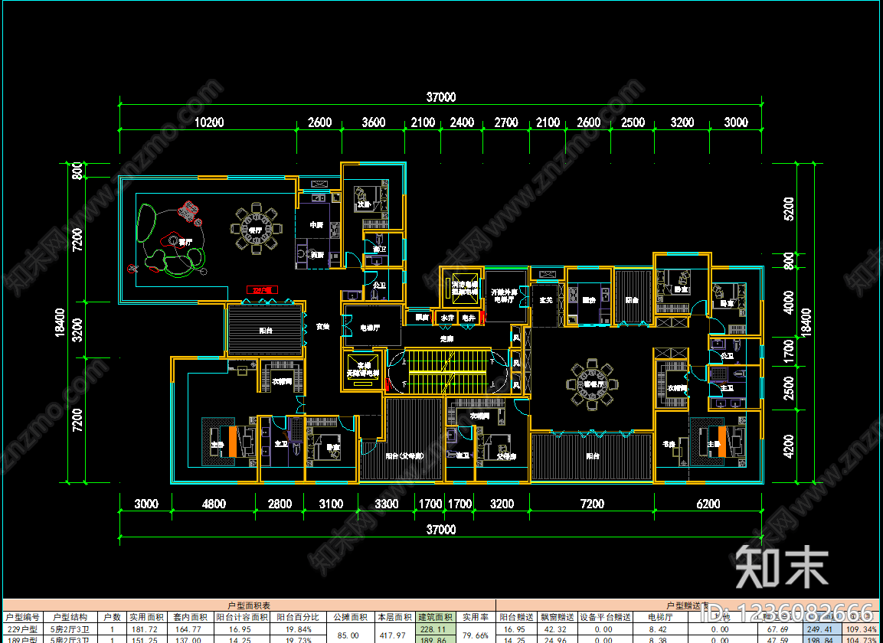
Task: Click the 3300 dimension value
Action: 386,504
